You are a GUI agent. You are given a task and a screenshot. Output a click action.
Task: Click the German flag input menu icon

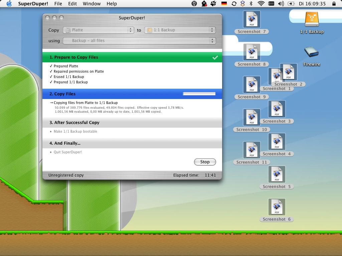click(224, 4)
